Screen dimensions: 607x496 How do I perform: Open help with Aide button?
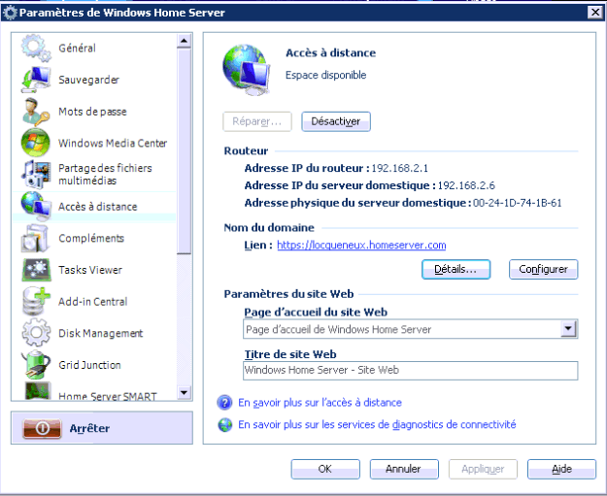tap(561, 469)
